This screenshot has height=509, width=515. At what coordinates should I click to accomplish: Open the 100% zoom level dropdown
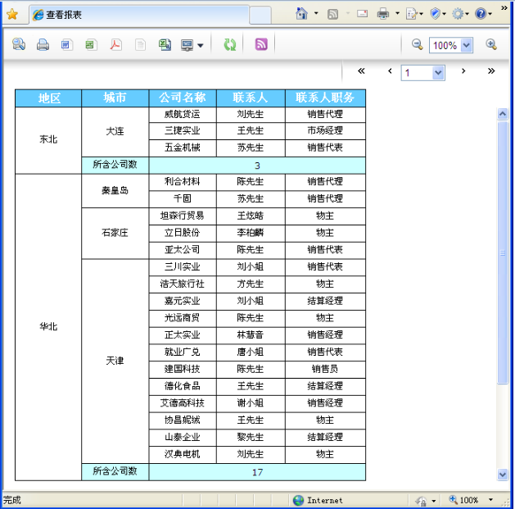tap(467, 45)
